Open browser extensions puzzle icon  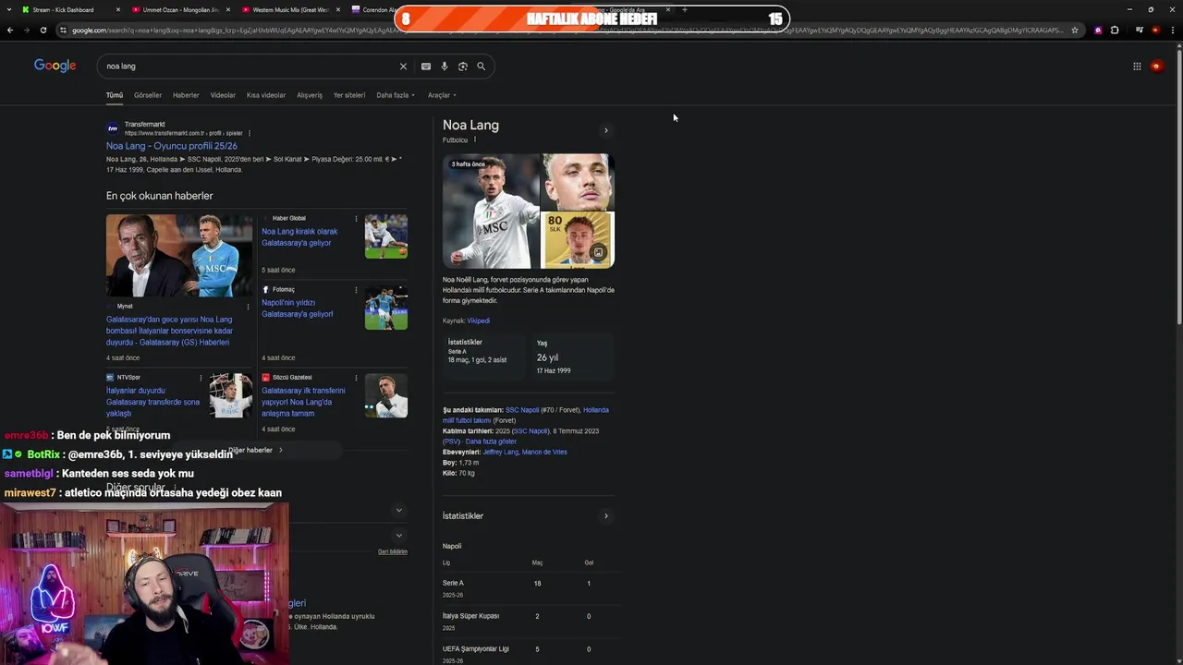[1115, 30]
